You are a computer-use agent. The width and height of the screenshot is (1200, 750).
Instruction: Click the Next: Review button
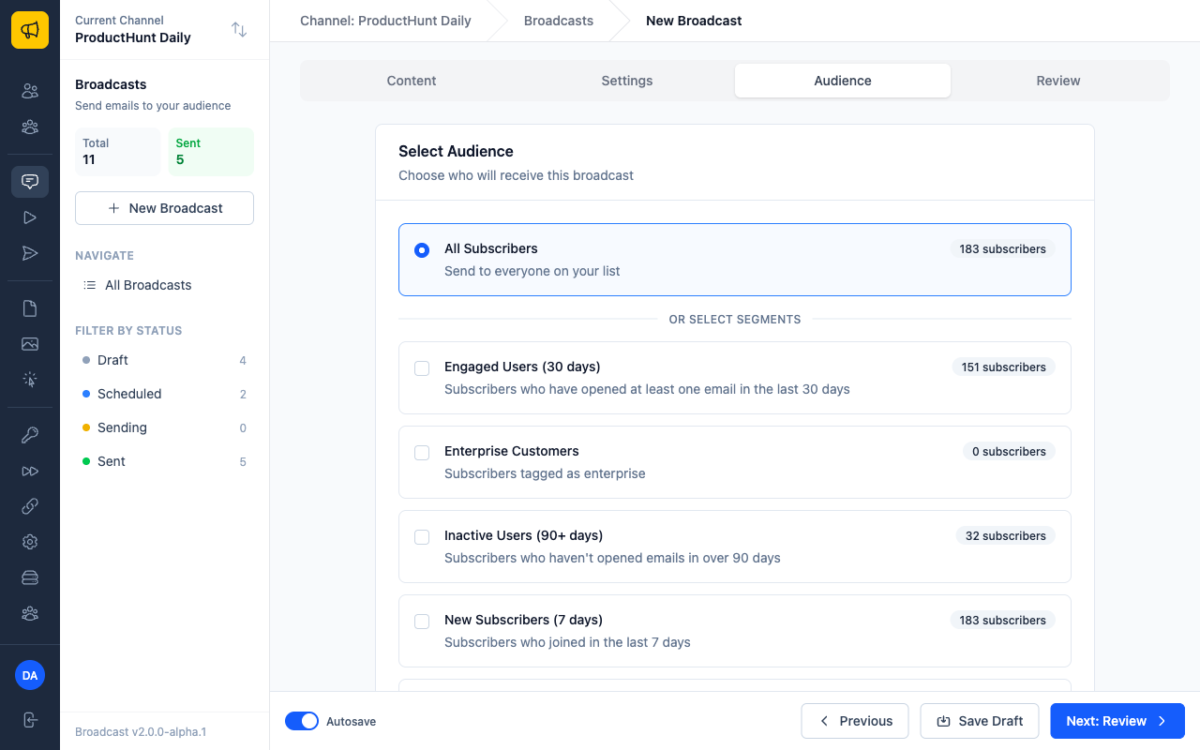click(1117, 721)
